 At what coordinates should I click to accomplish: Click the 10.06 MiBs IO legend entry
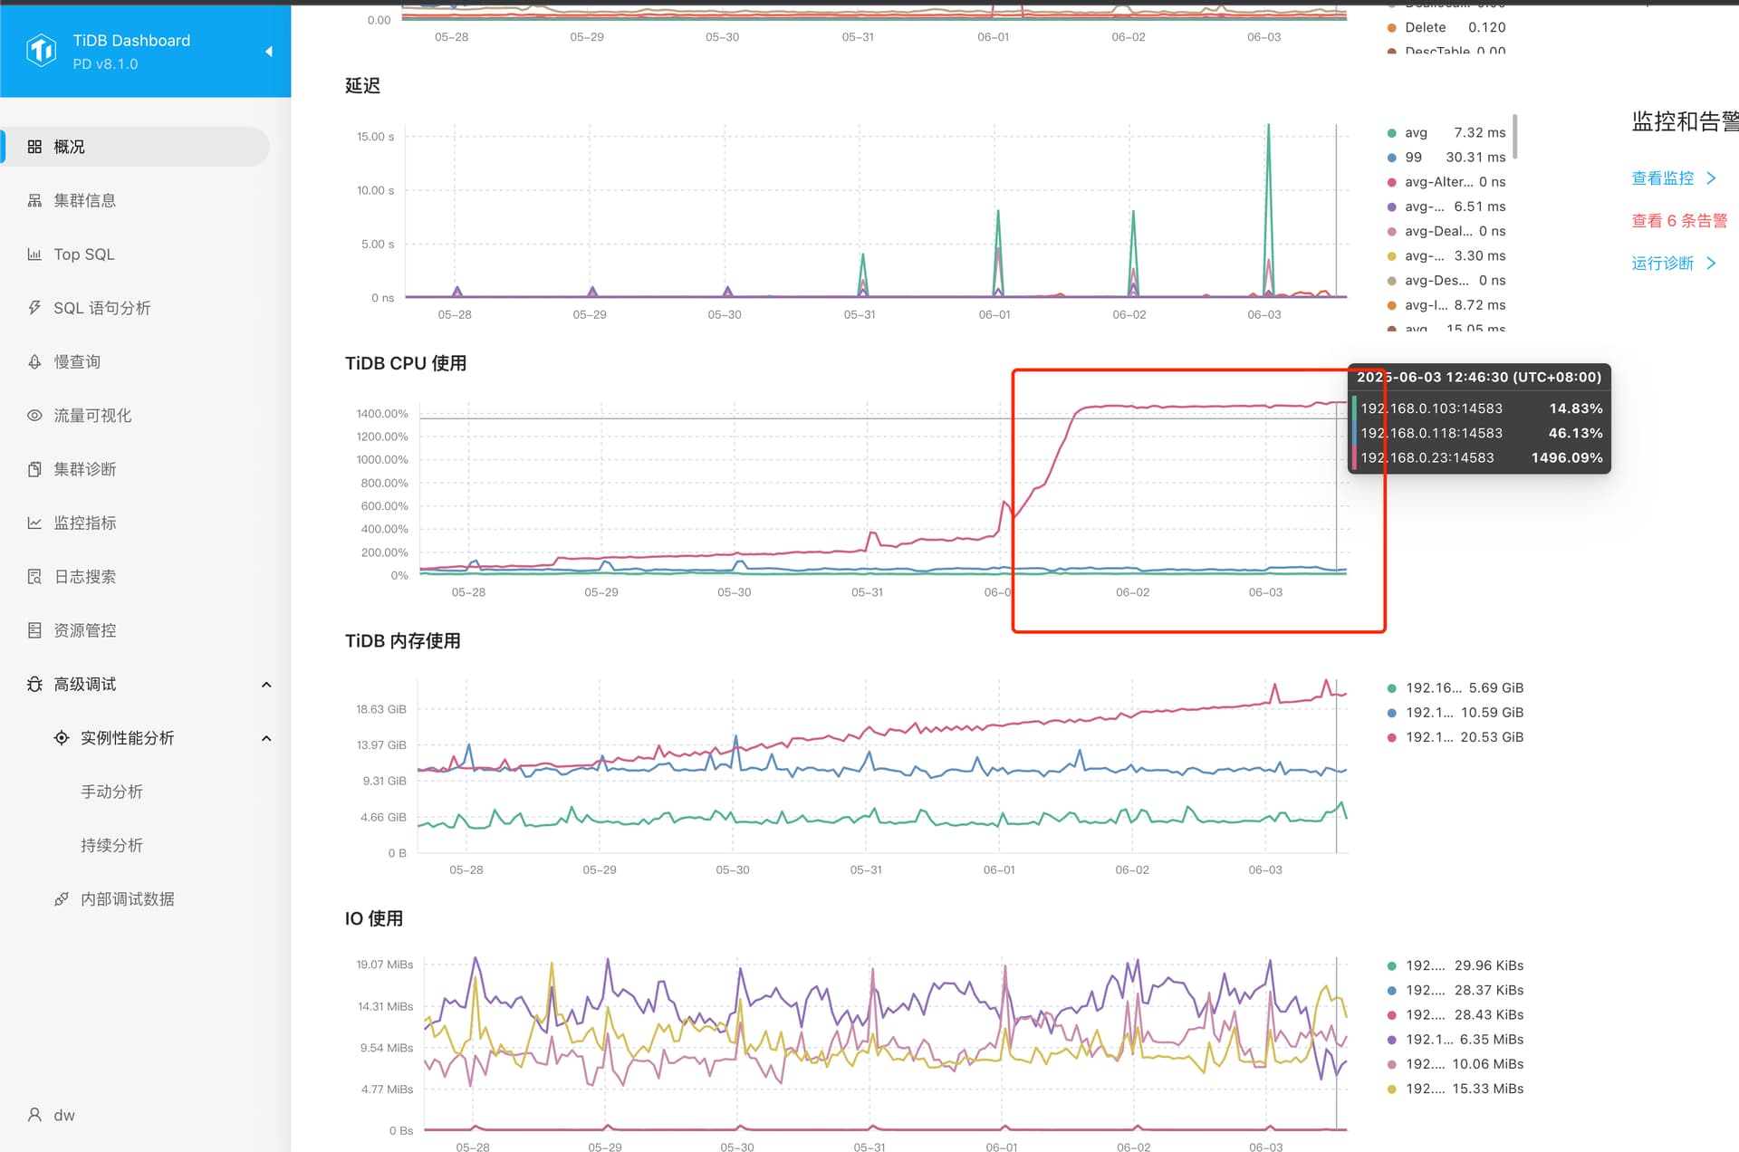(x=1456, y=1064)
